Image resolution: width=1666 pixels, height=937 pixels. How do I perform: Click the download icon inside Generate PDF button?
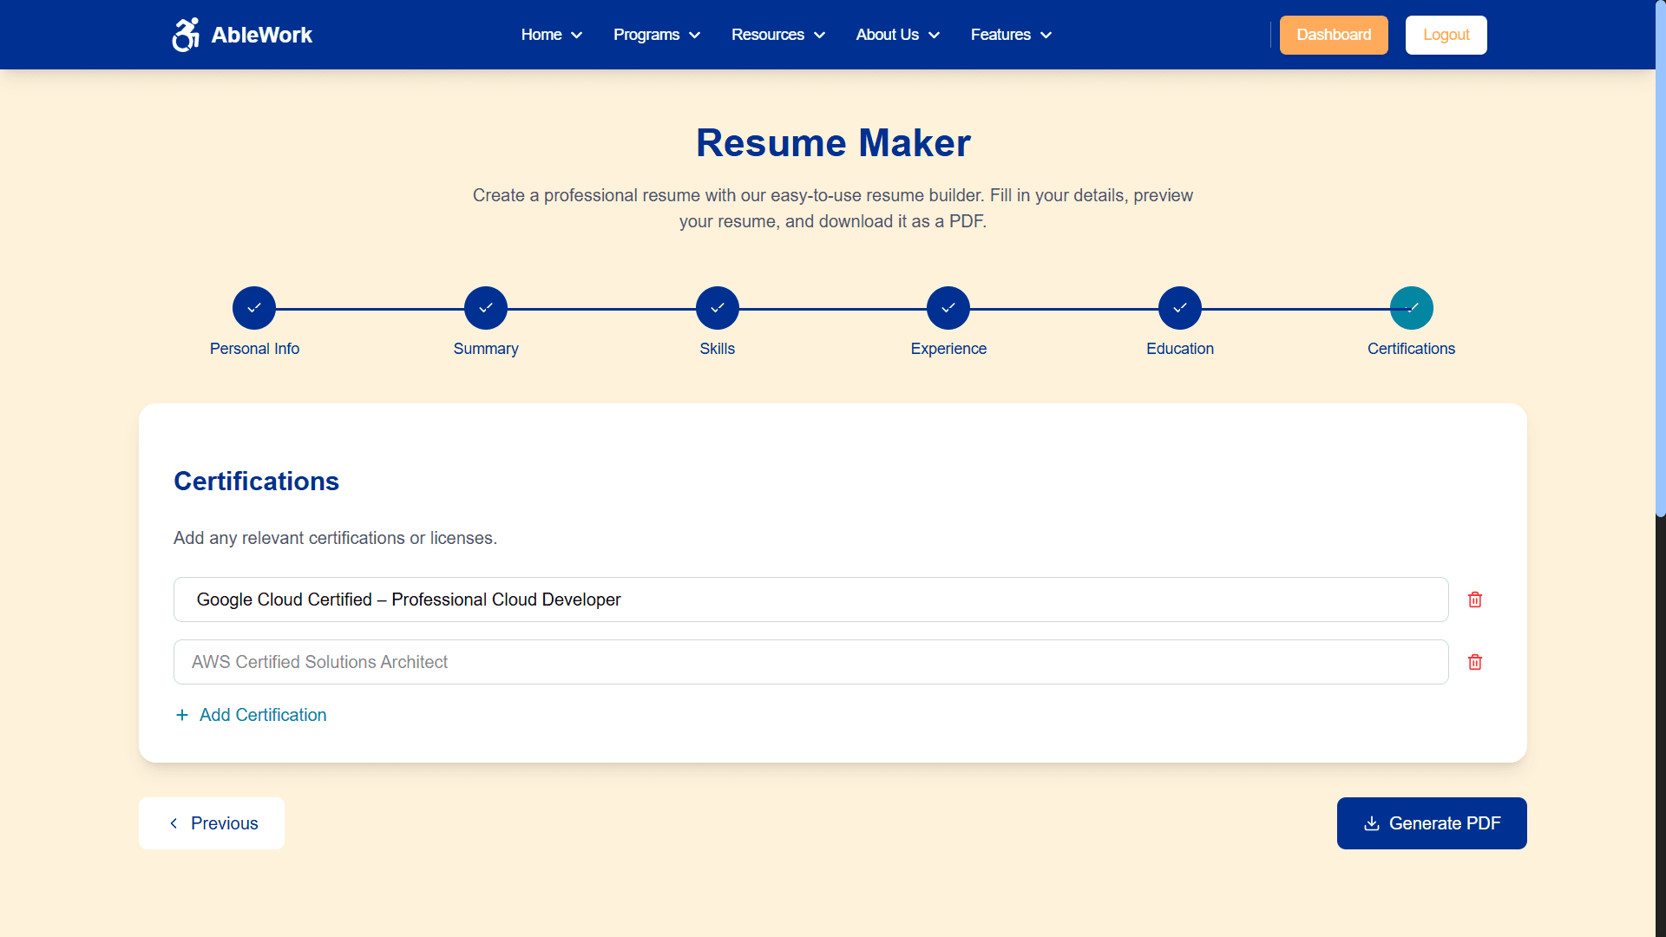point(1372,823)
